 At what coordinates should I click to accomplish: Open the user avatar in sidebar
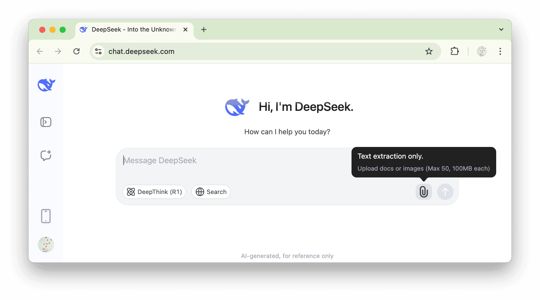[x=46, y=244]
